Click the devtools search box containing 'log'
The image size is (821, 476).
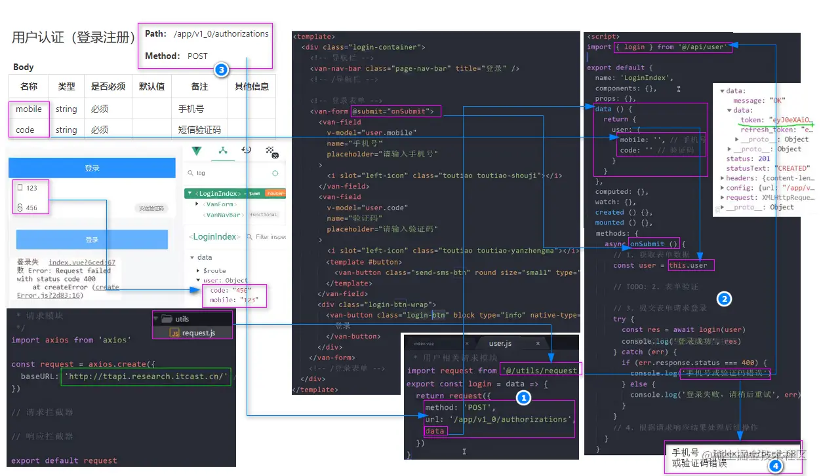point(230,174)
